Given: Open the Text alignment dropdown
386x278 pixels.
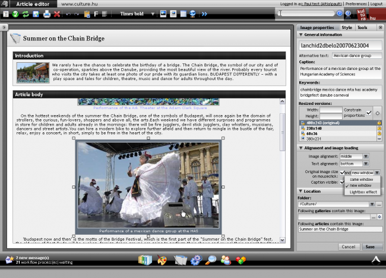Looking at the screenshot, I should click(366, 164).
